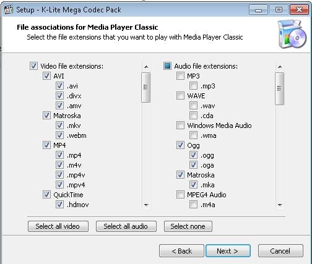The image size is (312, 264).
Task: Uncheck the .webm extension checkbox
Action: [x=59, y=135]
